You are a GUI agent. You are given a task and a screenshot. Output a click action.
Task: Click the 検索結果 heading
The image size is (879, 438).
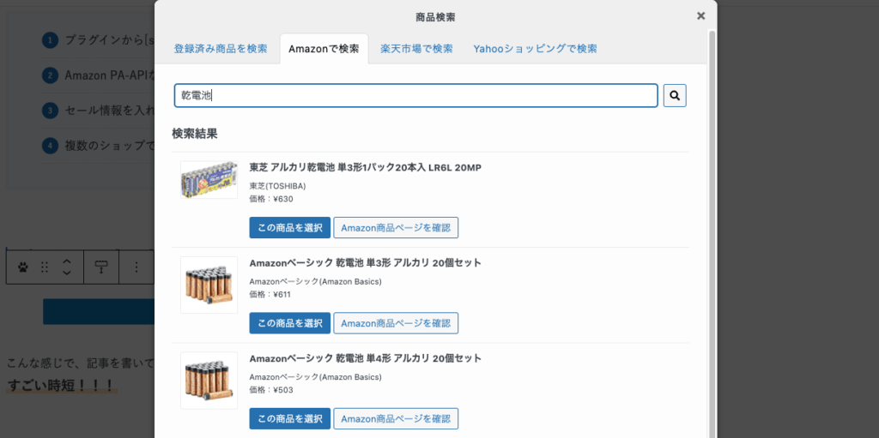pos(195,134)
